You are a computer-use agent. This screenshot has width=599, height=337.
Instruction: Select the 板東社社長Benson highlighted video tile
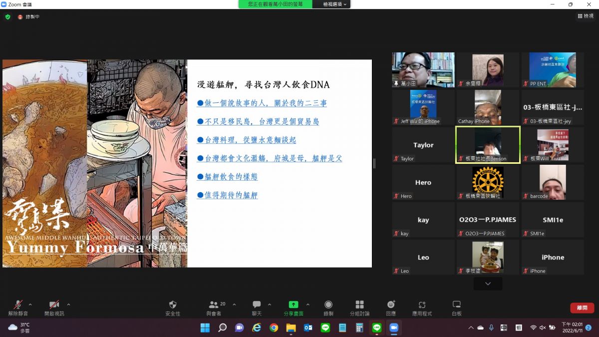(x=488, y=145)
